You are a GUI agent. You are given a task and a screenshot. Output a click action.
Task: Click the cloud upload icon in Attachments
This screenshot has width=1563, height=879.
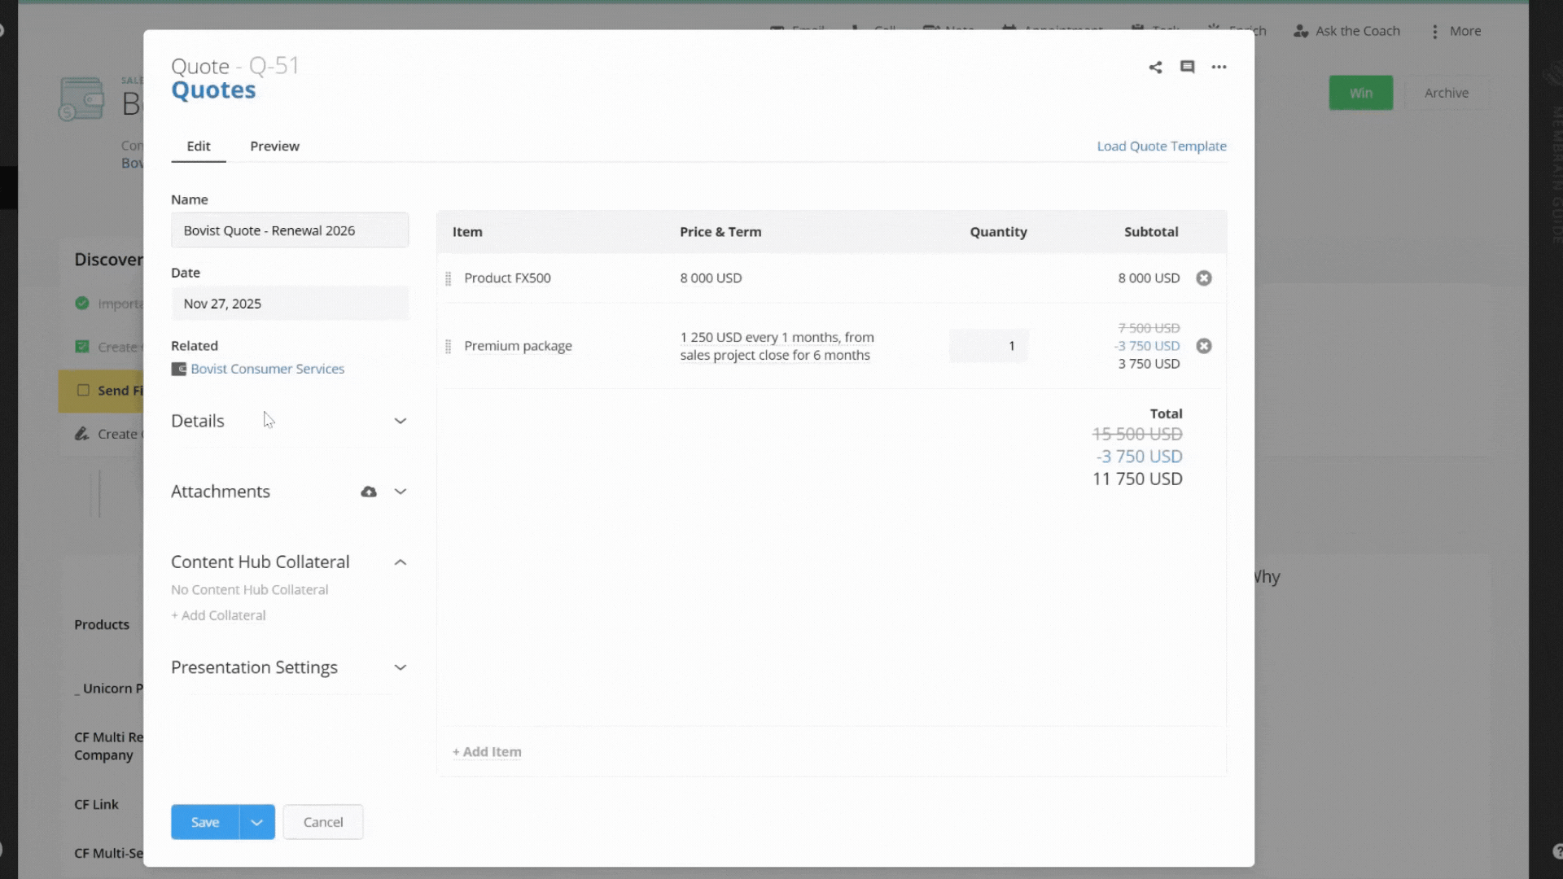coord(369,492)
